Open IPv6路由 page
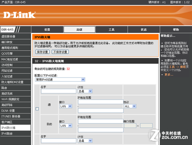The width and height of the screenshot is (192, 145). (x=15, y=133)
